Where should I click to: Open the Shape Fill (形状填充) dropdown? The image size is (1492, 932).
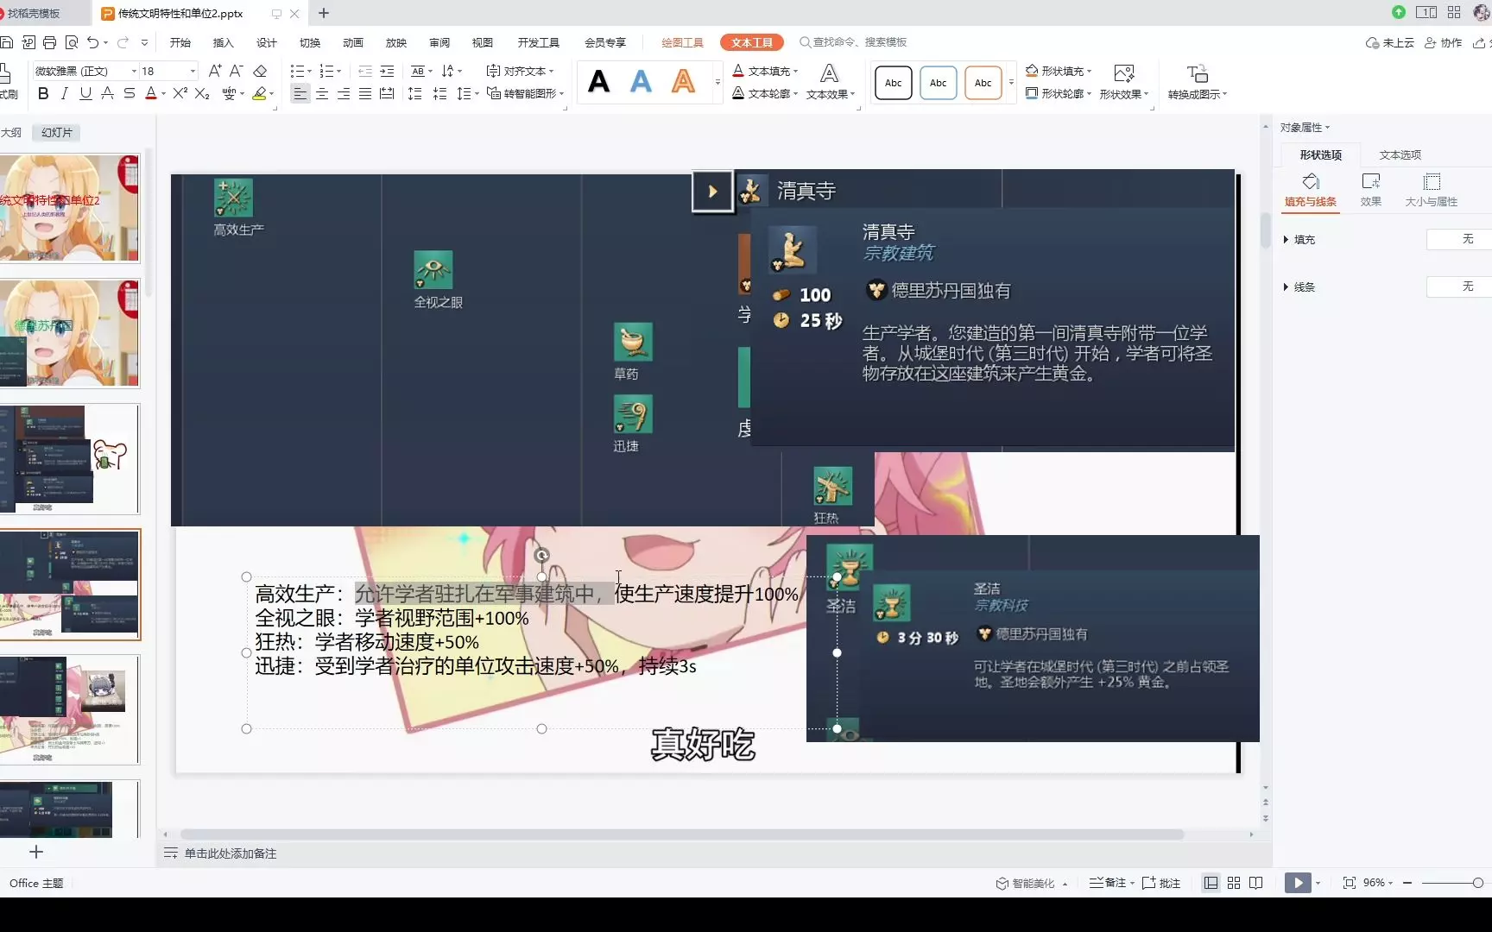point(1059,71)
